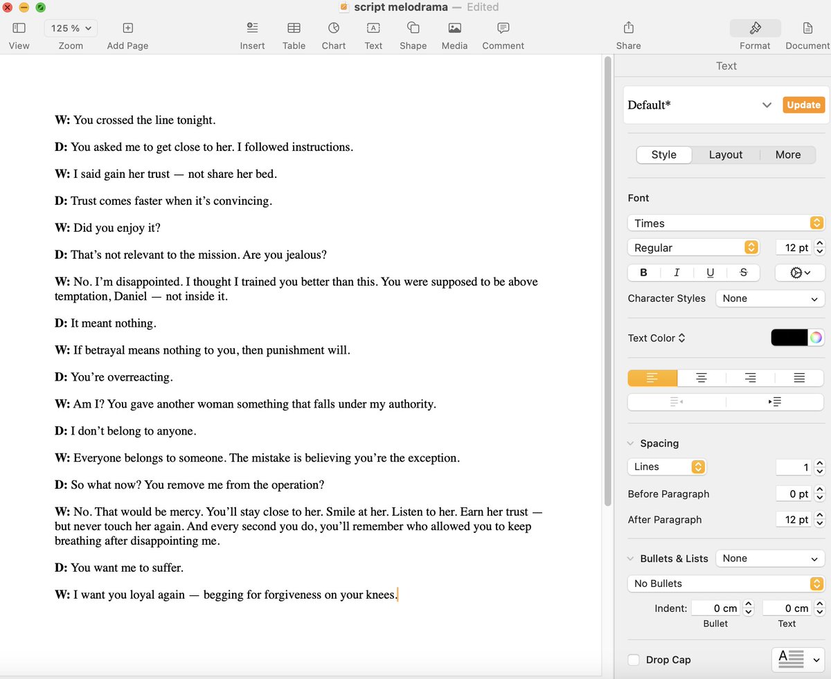Click the Text indent stepper
The height and width of the screenshot is (679, 831).
pyautogui.click(x=820, y=608)
